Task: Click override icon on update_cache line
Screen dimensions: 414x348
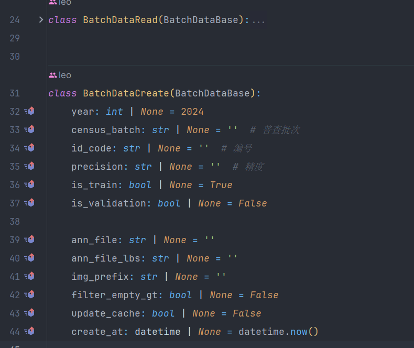Action: pos(30,313)
